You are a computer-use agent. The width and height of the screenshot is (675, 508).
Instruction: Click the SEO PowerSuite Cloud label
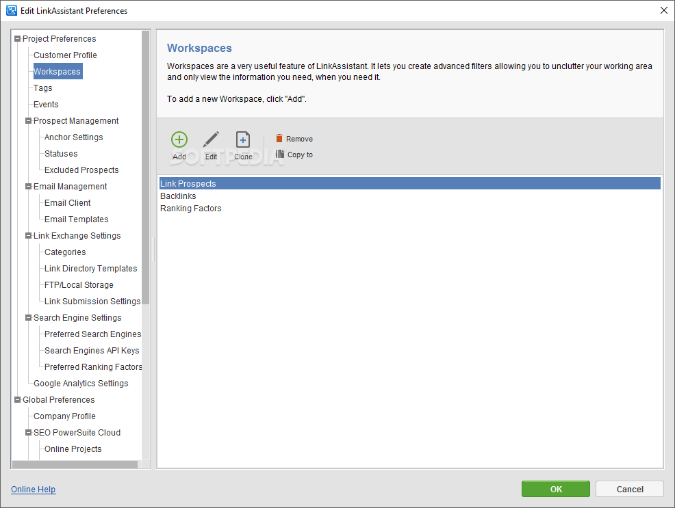click(x=77, y=432)
